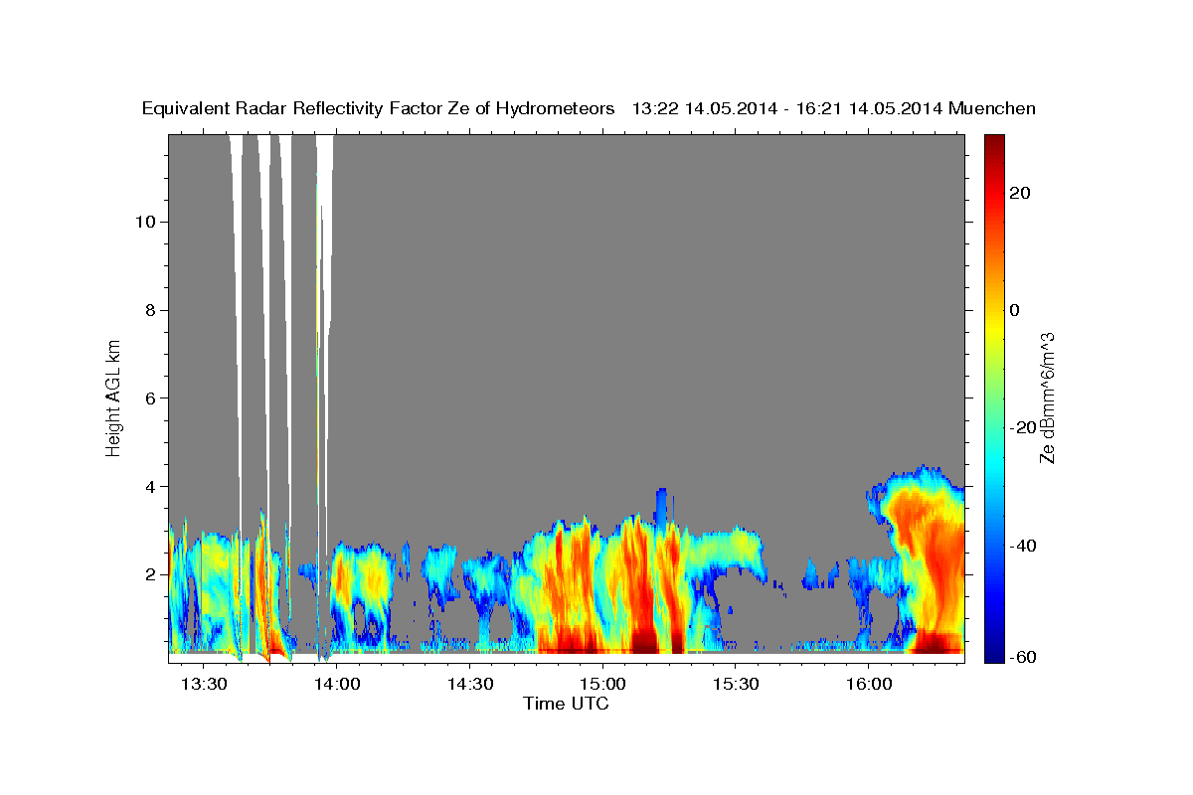This screenshot has height=795, width=1193.
Task: Click the colorbar value -40
Action: pos(1023,546)
